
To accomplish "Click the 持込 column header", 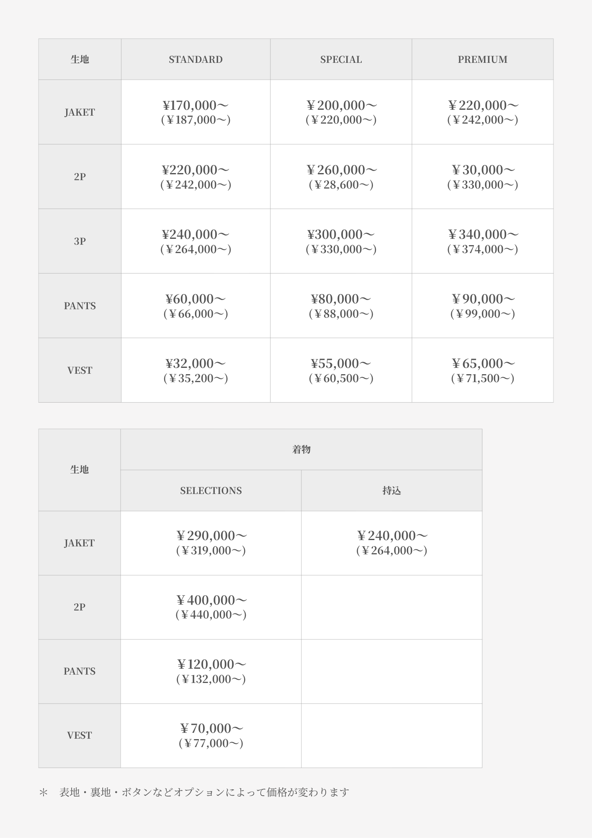I will [x=391, y=491].
